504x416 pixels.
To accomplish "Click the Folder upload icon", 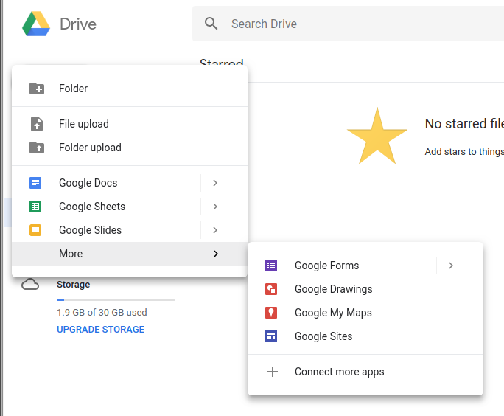I will pyautogui.click(x=37, y=148).
